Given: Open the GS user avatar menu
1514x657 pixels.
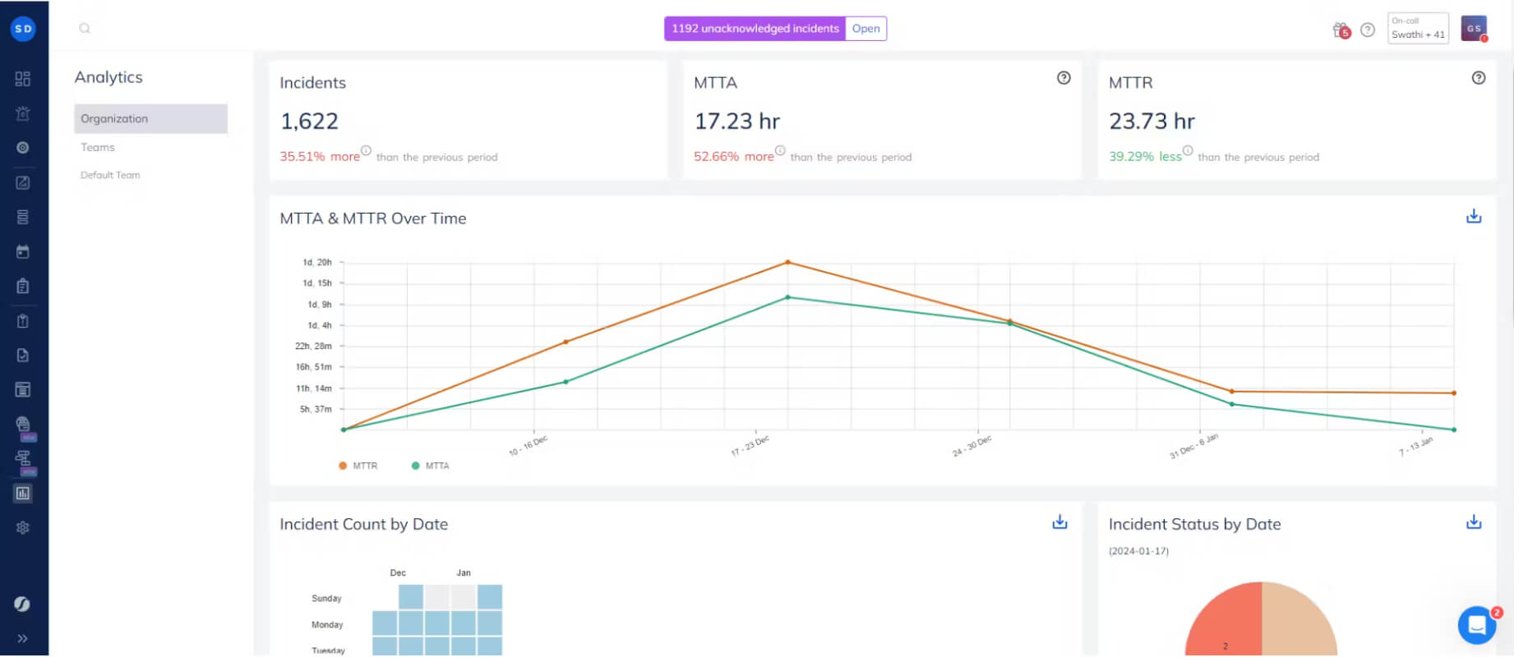Looking at the screenshot, I should coord(1474,28).
